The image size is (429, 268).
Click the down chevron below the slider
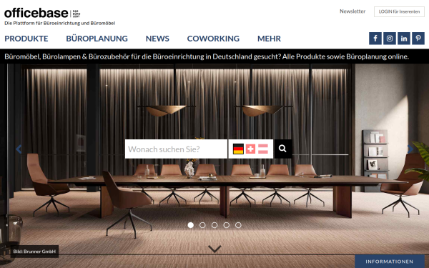click(214, 249)
